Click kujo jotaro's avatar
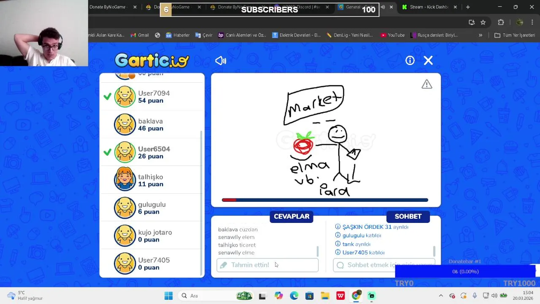The image size is (540, 304). [125, 236]
